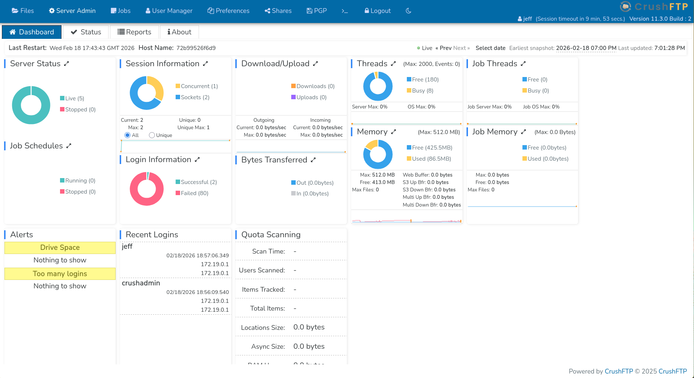Toggle Busy (8) threads legend
The height and width of the screenshot is (378, 694).
point(420,91)
